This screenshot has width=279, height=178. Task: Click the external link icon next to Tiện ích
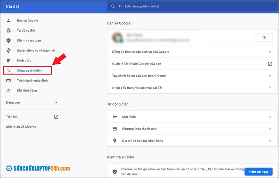pos(56,117)
